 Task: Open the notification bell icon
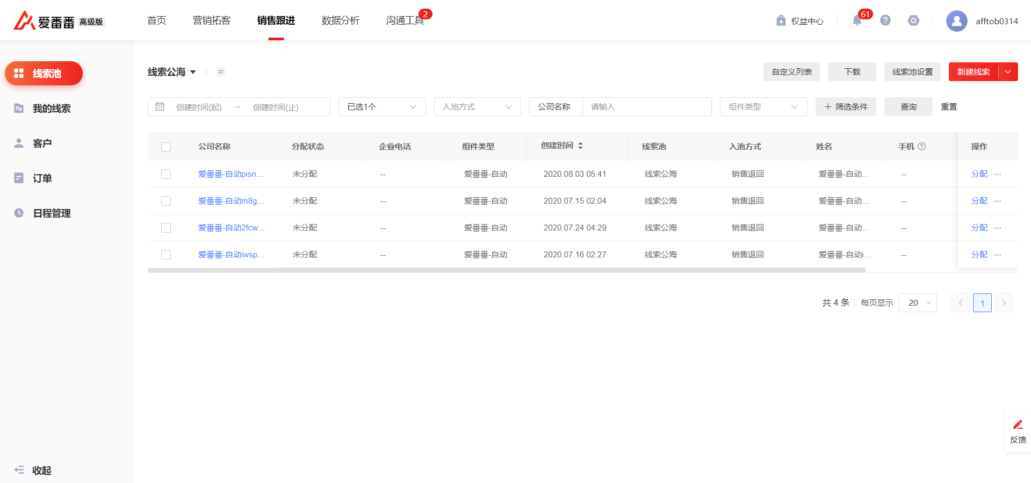pos(857,20)
